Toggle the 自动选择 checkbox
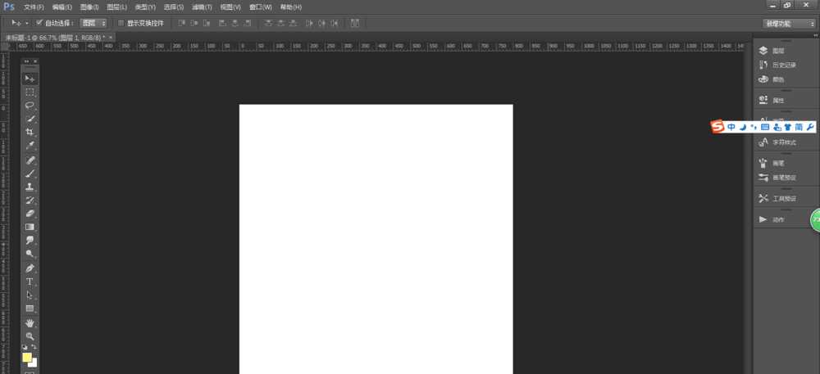The height and width of the screenshot is (374, 820). click(x=40, y=23)
